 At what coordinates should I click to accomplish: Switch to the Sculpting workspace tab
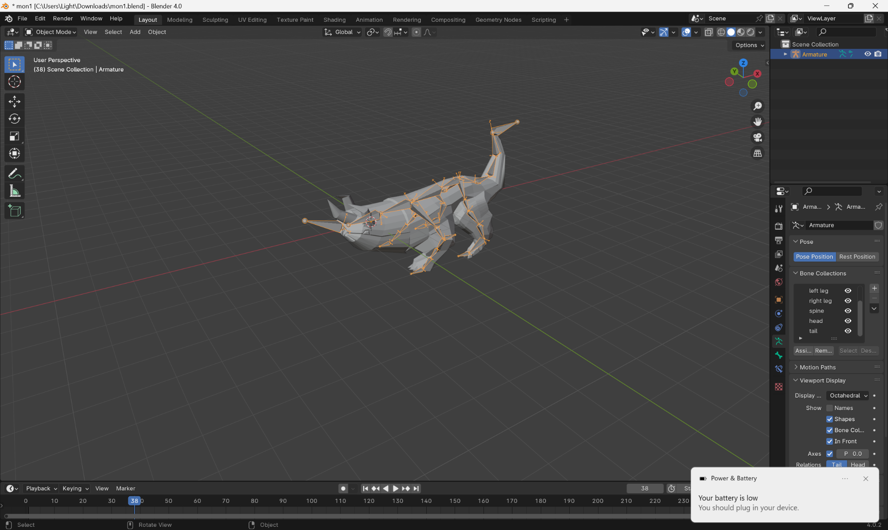[215, 20]
